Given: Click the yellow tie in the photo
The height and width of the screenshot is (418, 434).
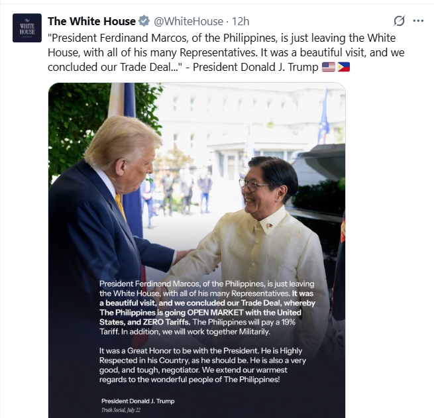Looking at the screenshot, I should click(x=121, y=206).
